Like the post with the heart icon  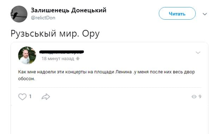coord(22,97)
